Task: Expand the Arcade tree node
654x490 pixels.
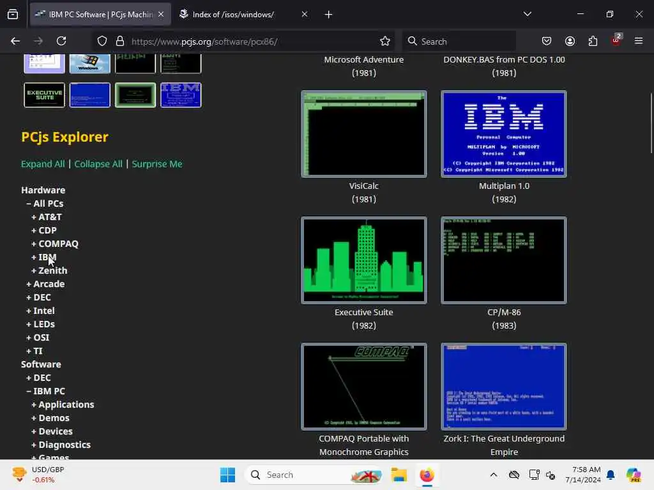Action: tap(45, 284)
